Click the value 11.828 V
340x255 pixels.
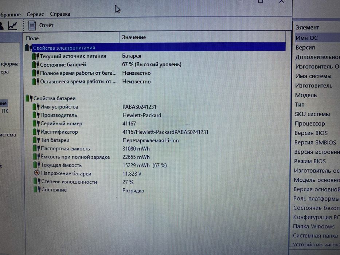click(132, 174)
